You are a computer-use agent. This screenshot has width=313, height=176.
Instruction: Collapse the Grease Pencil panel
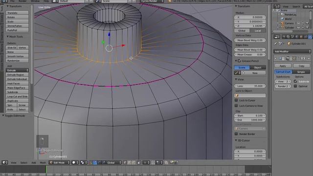pos(236,61)
